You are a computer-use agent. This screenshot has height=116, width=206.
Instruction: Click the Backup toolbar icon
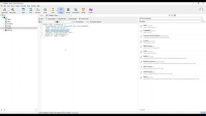click(68, 11)
